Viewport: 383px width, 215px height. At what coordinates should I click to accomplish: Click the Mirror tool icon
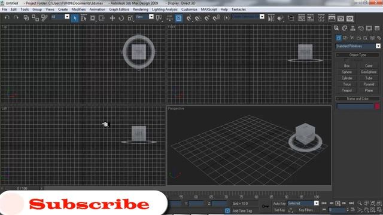tap(271, 18)
